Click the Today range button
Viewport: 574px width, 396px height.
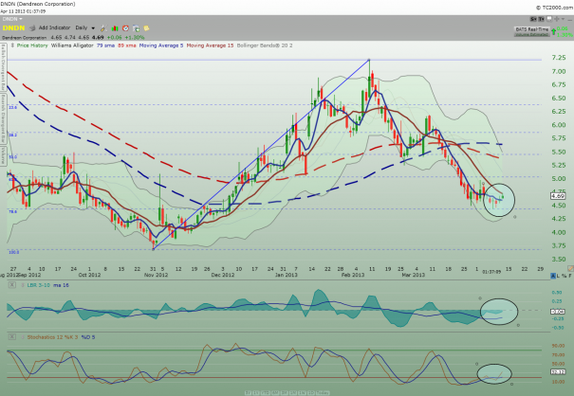click(x=323, y=393)
